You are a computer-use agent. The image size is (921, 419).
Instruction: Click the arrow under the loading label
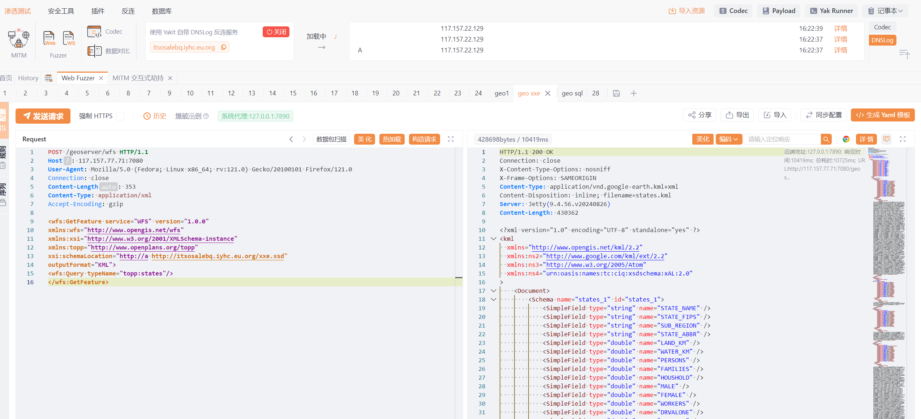point(322,47)
